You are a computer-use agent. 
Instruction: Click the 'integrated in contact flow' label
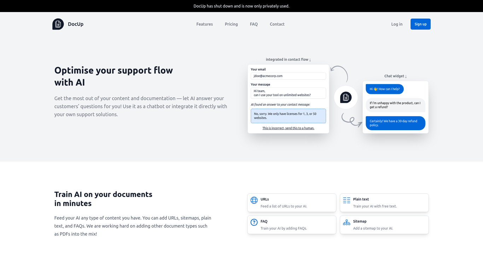click(x=288, y=59)
